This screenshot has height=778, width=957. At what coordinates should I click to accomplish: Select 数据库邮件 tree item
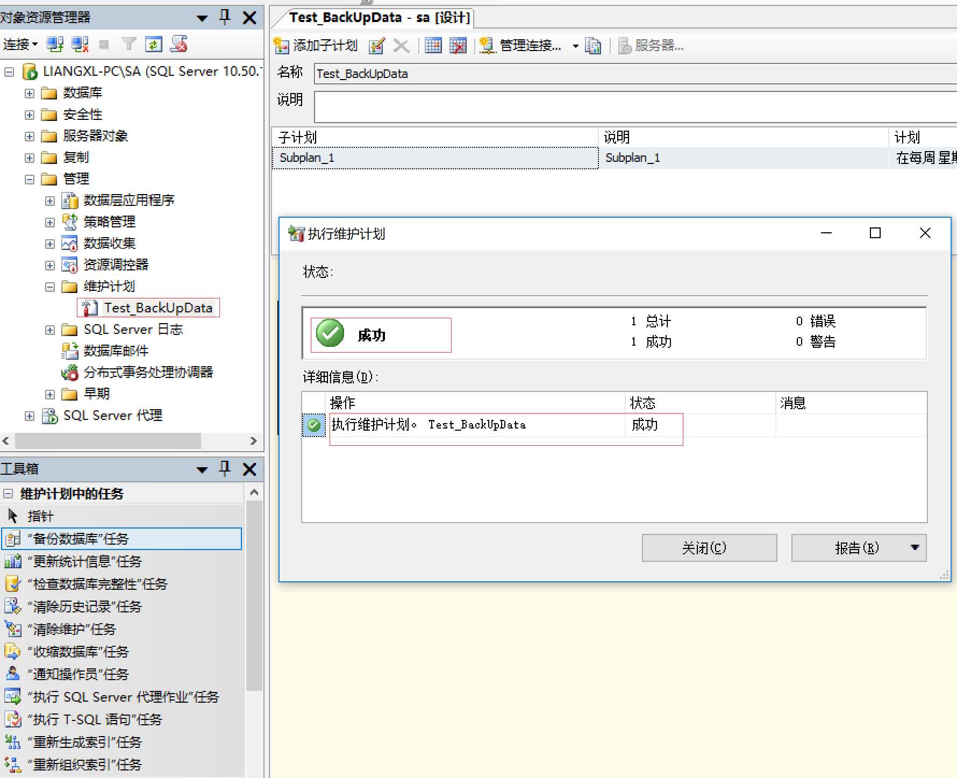(x=116, y=351)
